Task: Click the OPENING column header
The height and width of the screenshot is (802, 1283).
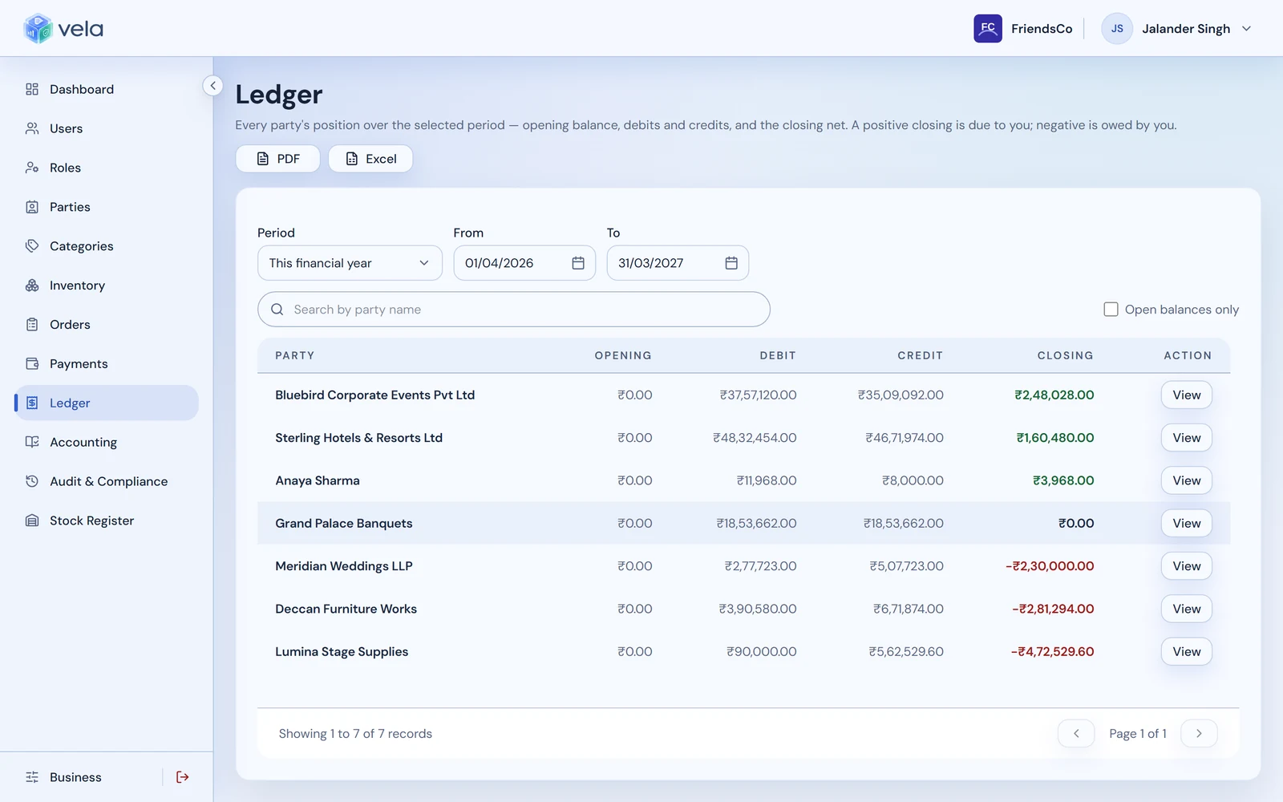Action: pos(623,355)
